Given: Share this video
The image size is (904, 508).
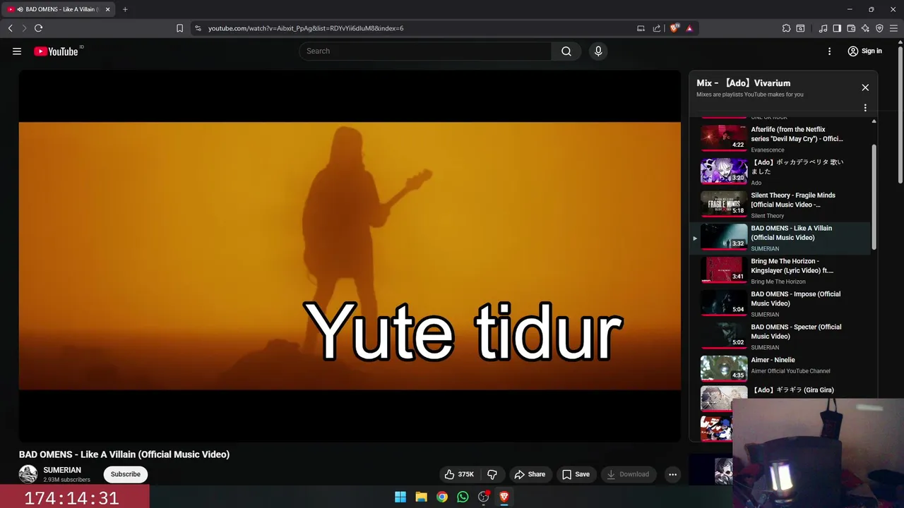Looking at the screenshot, I should 530,474.
